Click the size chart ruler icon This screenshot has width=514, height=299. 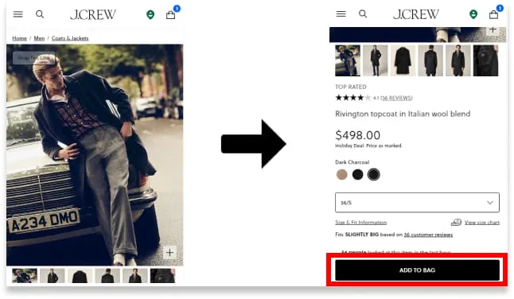(456, 223)
